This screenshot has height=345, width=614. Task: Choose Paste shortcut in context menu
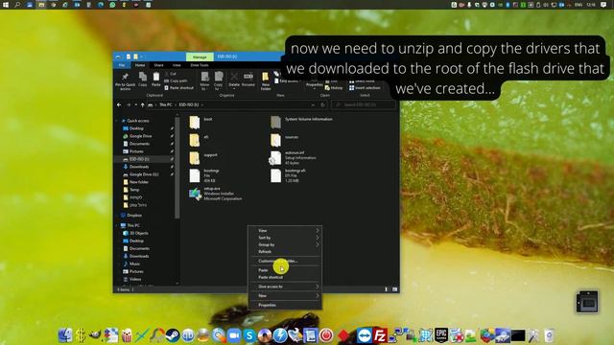[286, 277]
